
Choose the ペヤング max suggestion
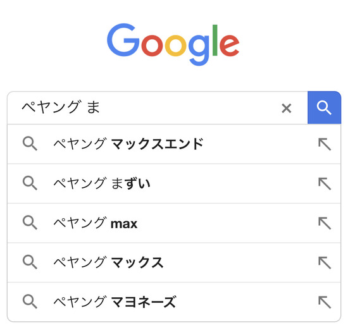96,223
